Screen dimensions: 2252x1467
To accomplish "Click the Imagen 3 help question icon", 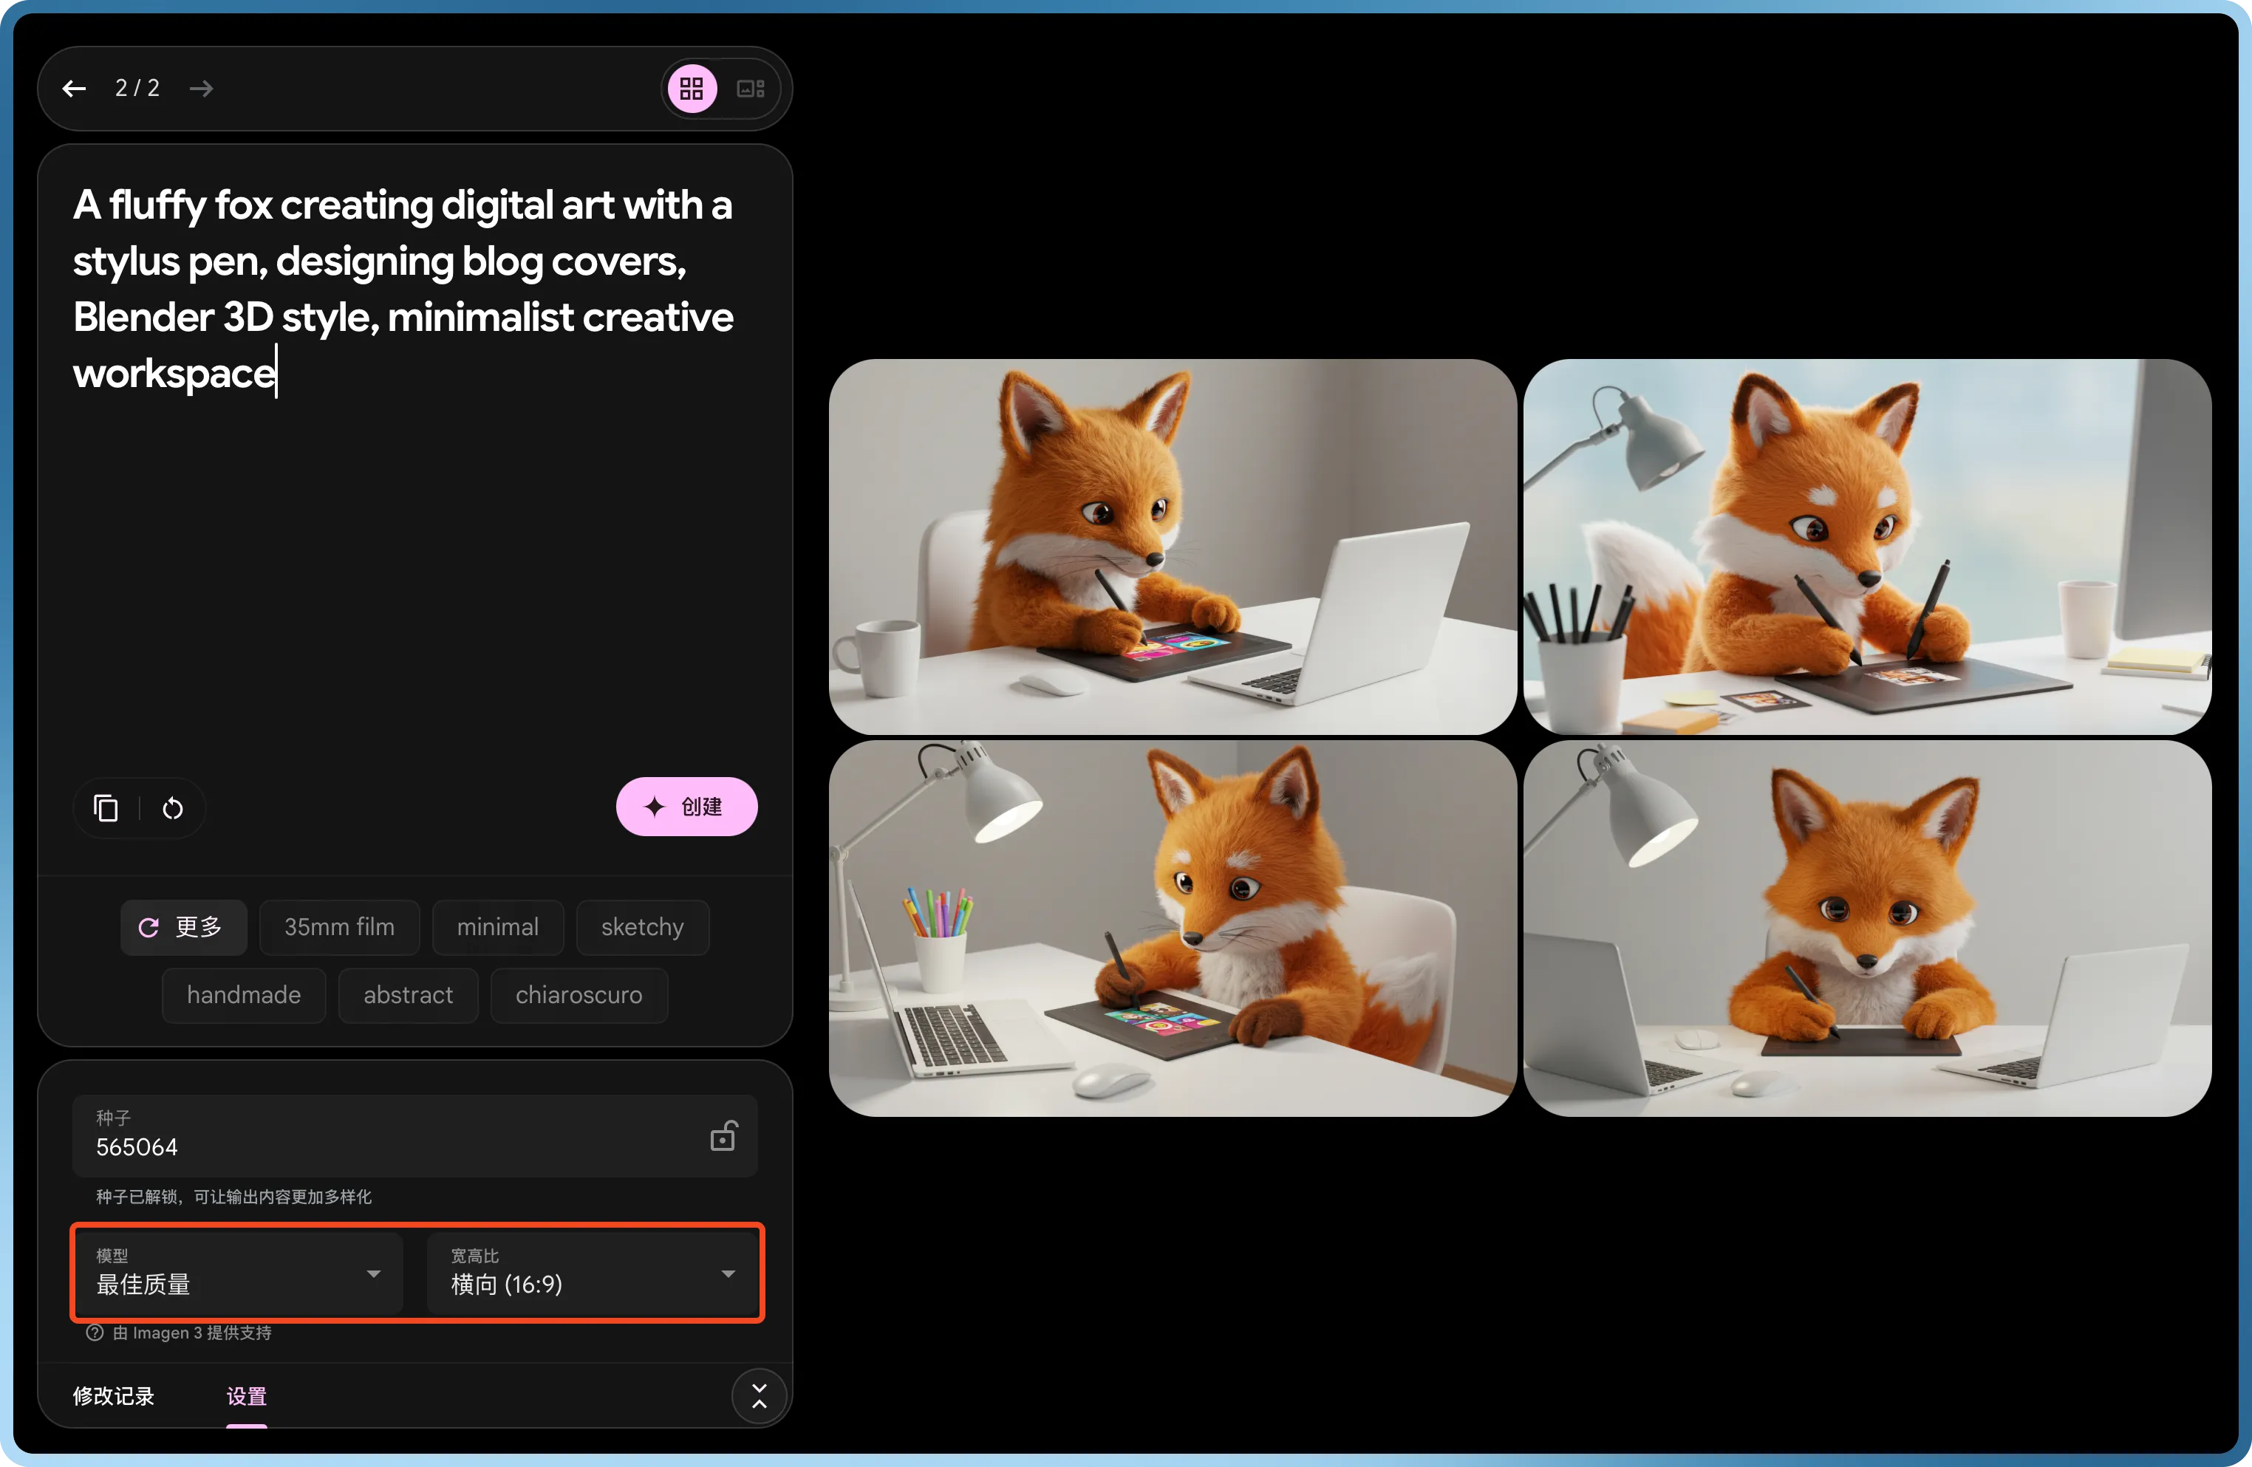I will coord(95,1333).
